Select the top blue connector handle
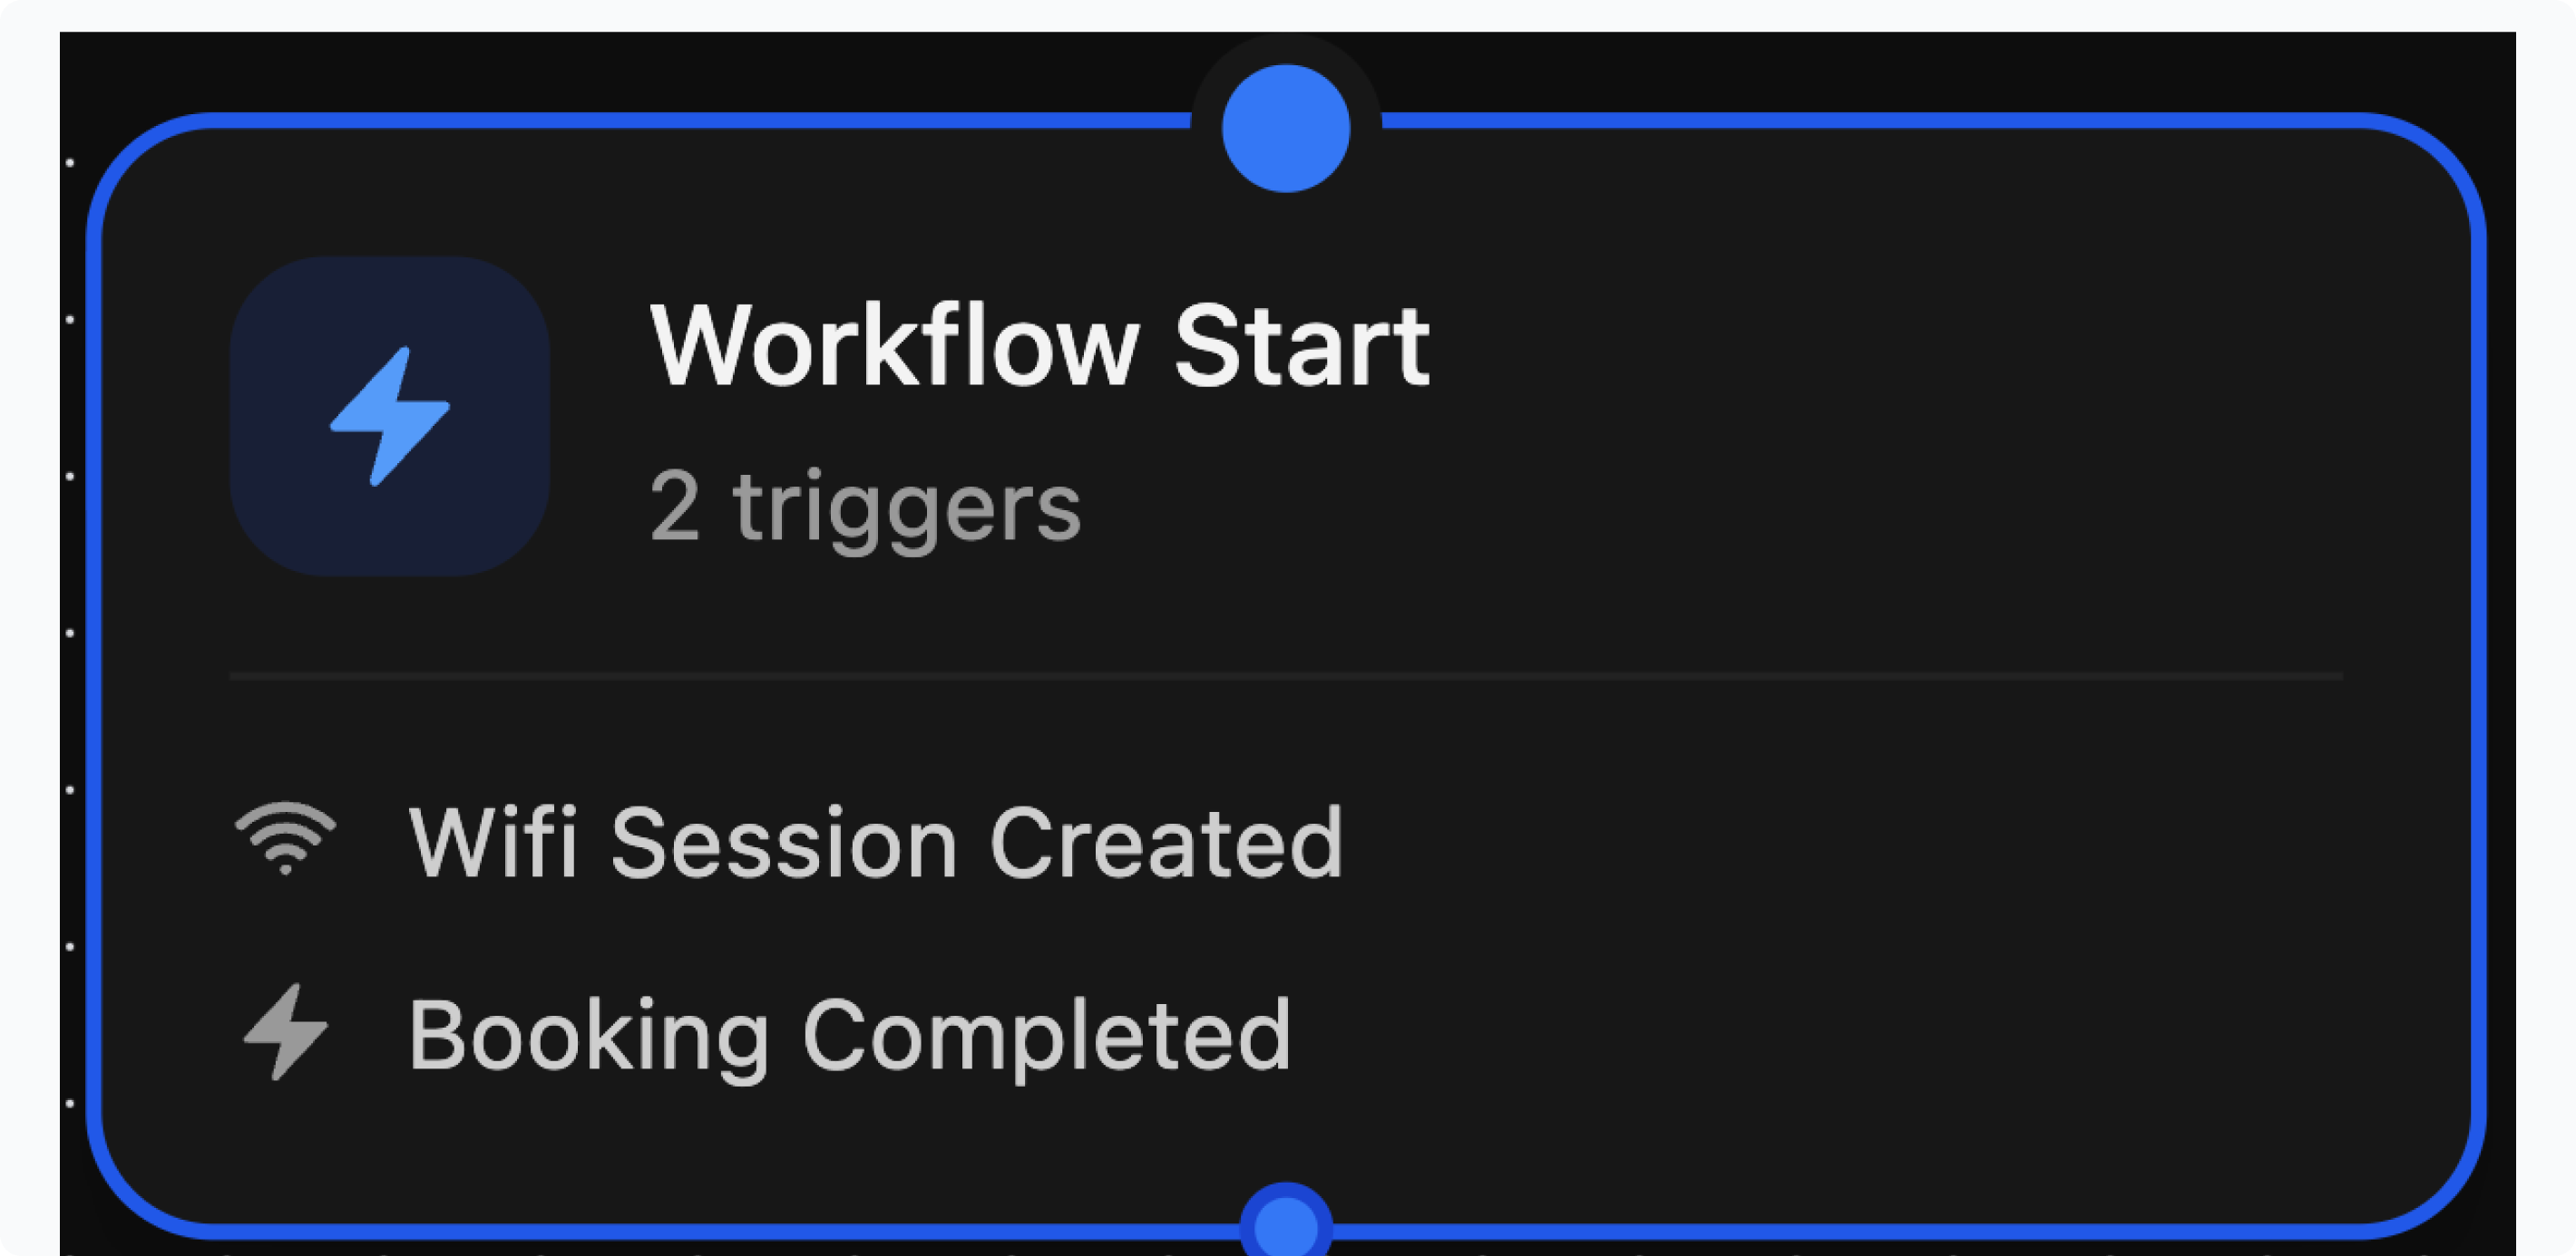2576x1256 pixels. coord(1286,128)
